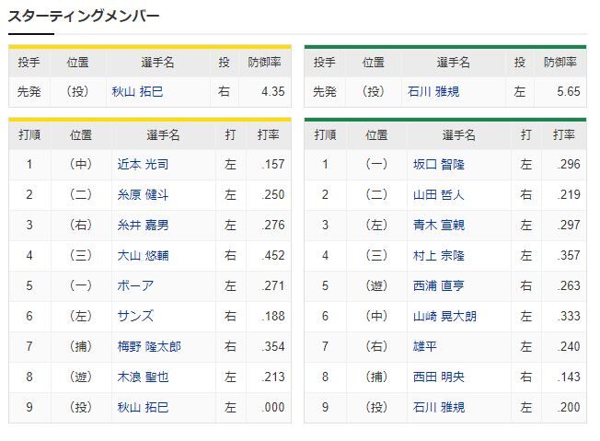View catcher 西田 明央 profile
This screenshot has height=441, width=600.
(439, 377)
